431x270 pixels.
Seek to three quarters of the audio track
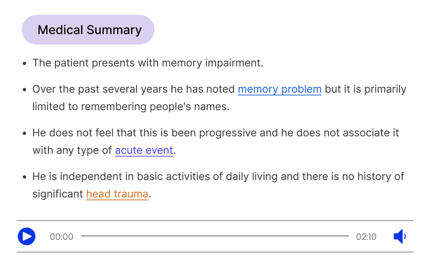click(x=282, y=236)
